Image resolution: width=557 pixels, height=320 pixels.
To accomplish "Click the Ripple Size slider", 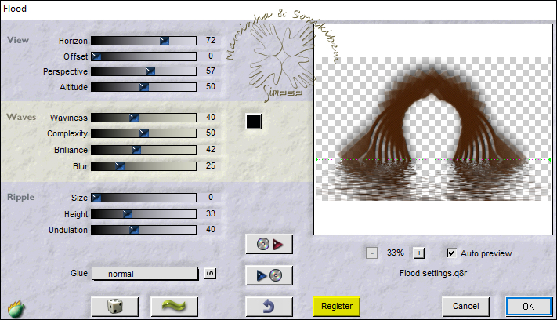I will pos(143,198).
